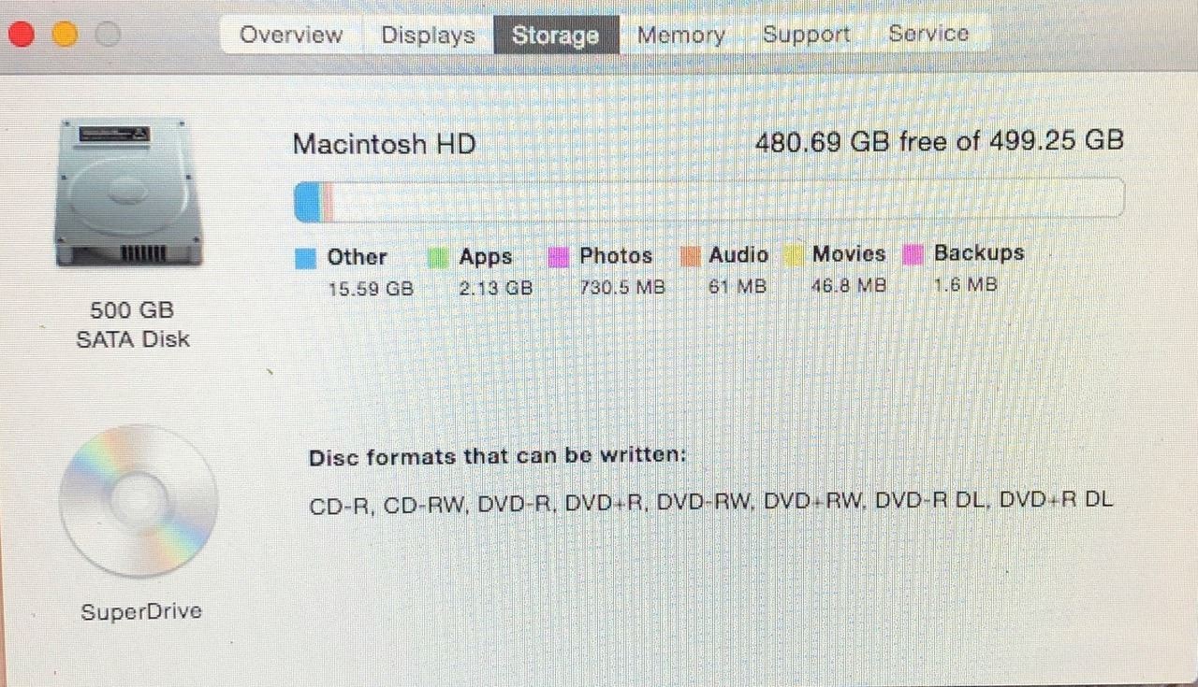Click the yellow Movies legend swatch
Viewport: 1198px width, 687px height.
tap(794, 254)
